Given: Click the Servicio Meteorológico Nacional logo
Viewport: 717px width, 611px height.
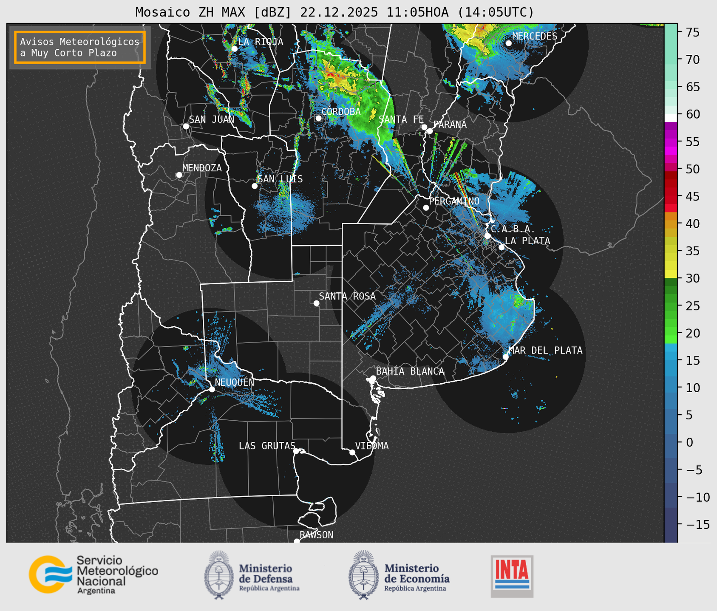Looking at the screenshot, I should click(94, 574).
